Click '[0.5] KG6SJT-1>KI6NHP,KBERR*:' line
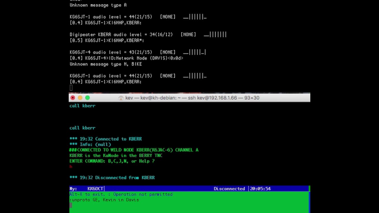Viewport: 379px width, 213px height. 107,41
